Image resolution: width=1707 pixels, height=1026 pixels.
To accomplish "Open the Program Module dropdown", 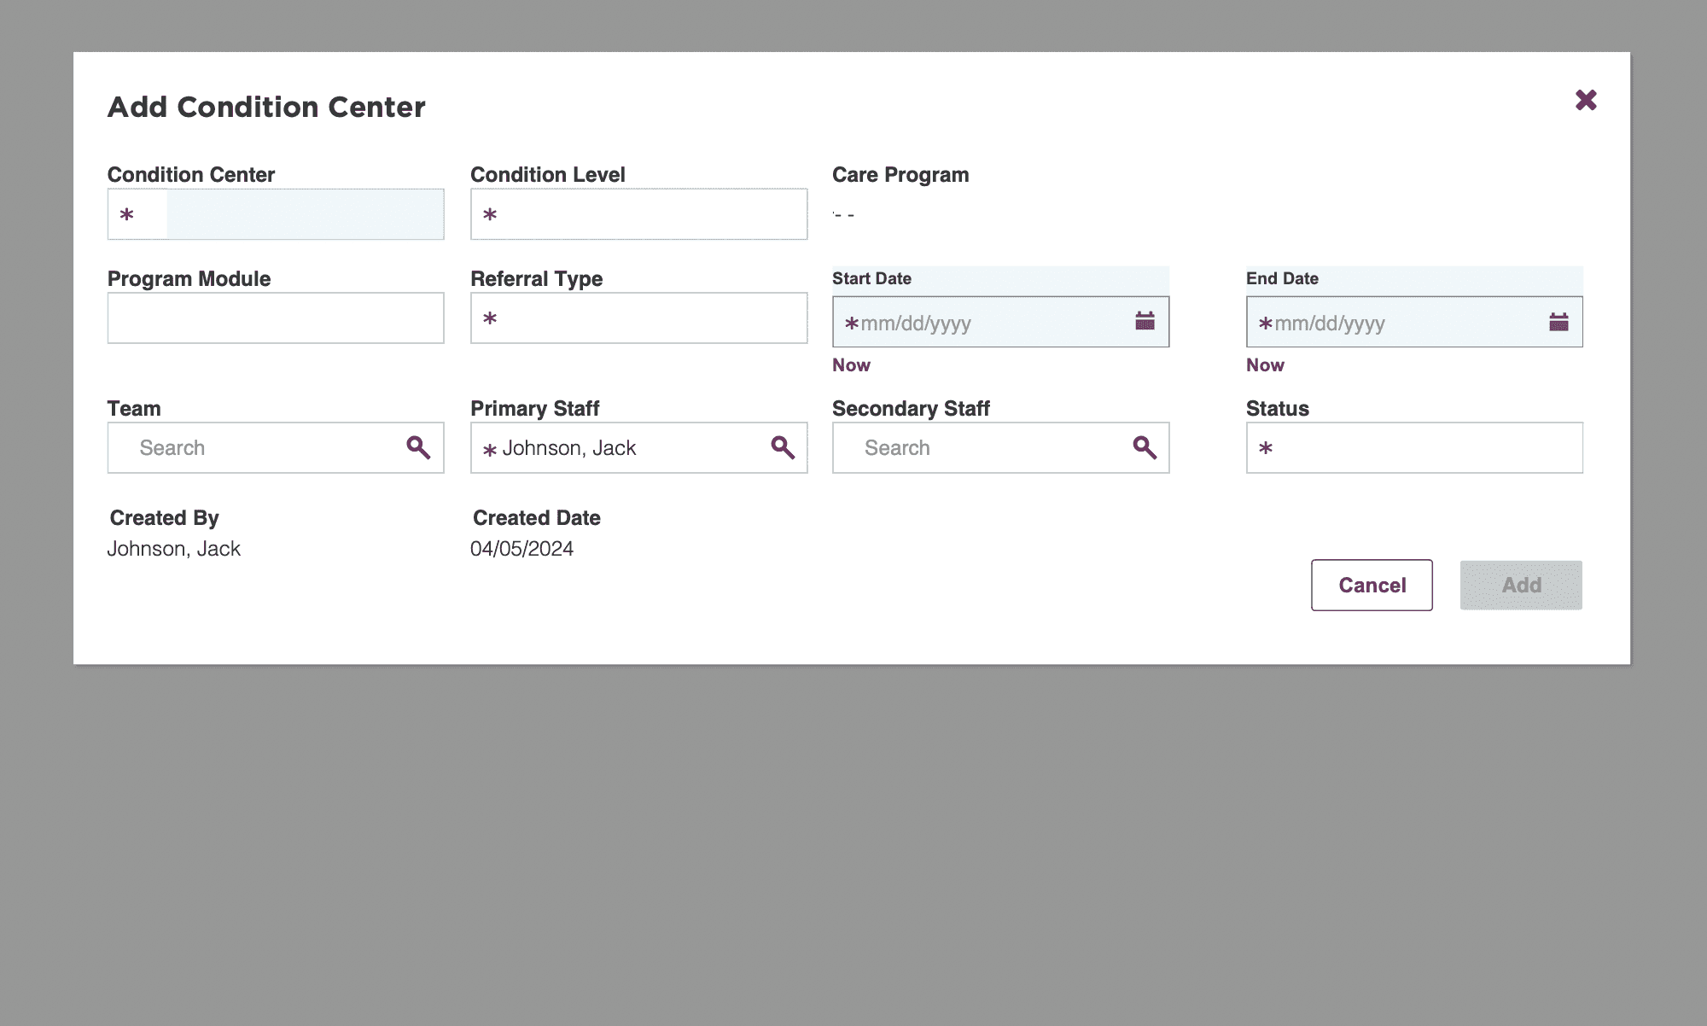I will pyautogui.click(x=276, y=318).
